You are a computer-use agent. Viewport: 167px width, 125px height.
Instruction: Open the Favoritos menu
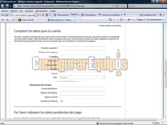tap(29, 11)
